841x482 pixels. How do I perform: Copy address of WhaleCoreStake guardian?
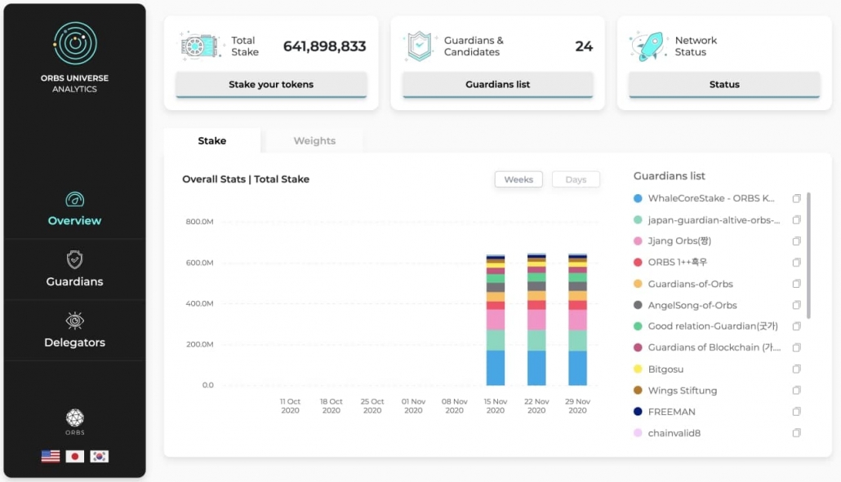796,198
